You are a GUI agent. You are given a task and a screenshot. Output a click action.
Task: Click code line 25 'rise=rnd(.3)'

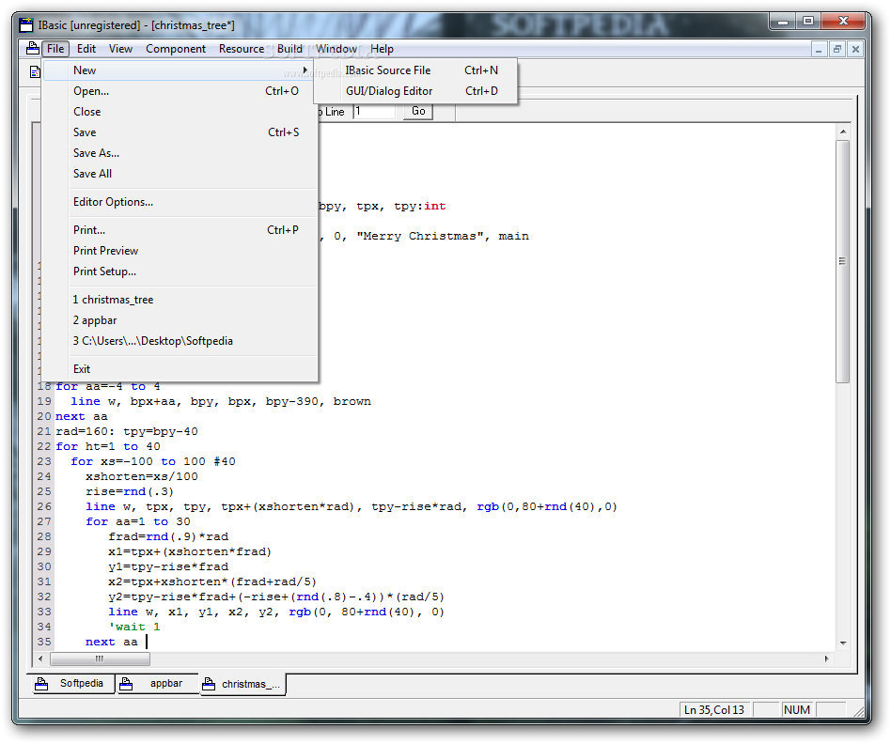[130, 492]
